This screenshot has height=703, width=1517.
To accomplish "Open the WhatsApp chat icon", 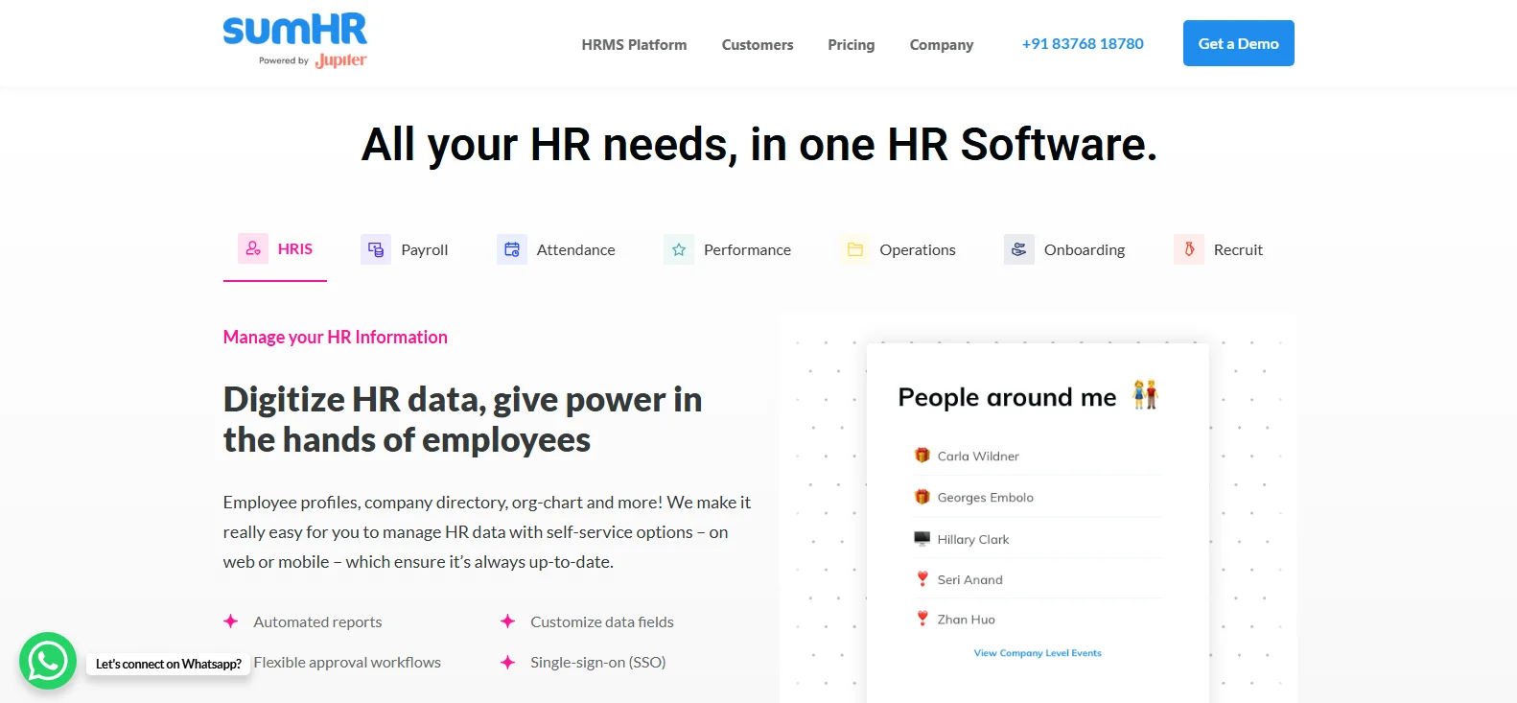I will (48, 661).
